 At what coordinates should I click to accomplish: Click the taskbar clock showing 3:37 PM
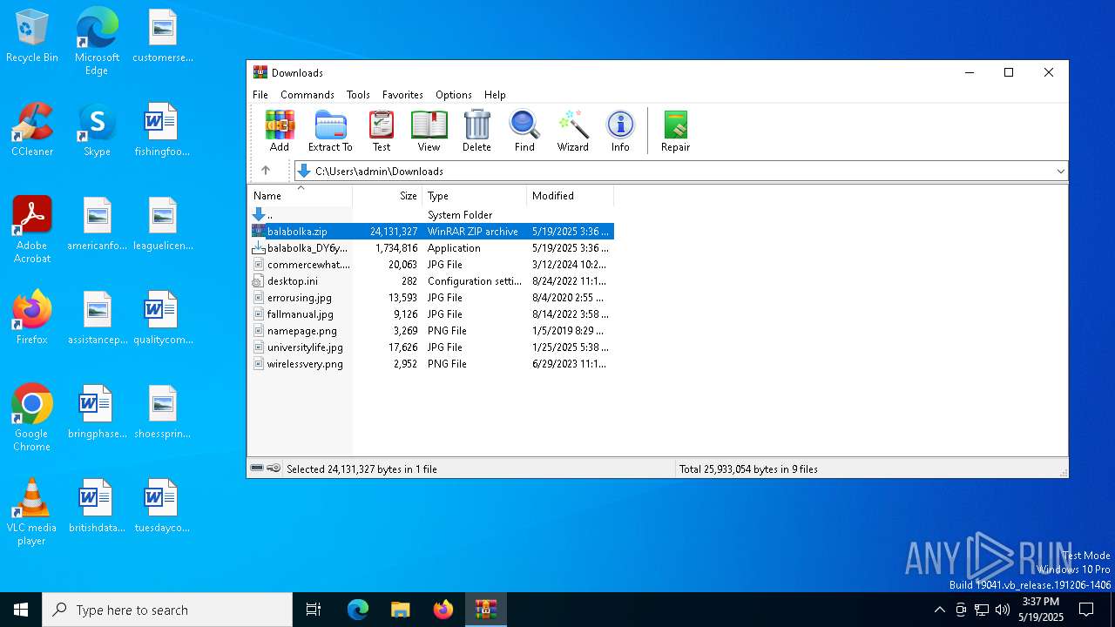1040,610
